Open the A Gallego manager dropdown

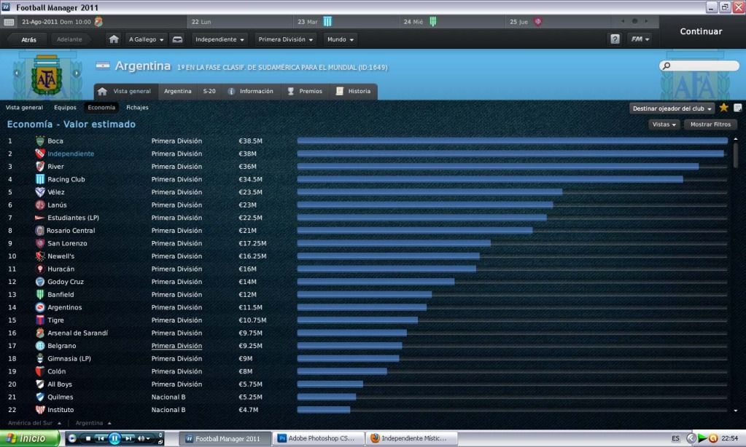(x=146, y=39)
